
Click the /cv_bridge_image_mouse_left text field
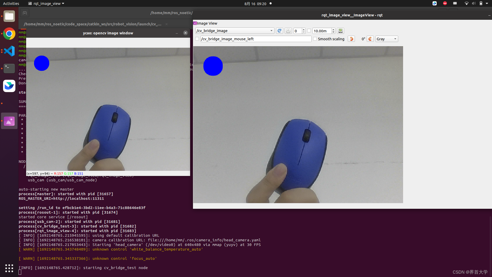(x=255, y=39)
